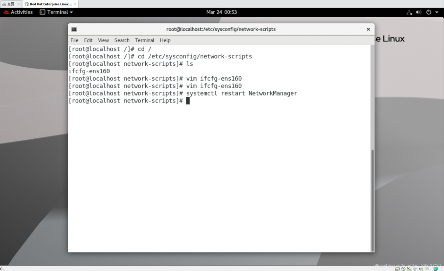Close the Red Hat Enterprise Linux tab
Viewport: 444px width, 271px height.
[75, 4]
